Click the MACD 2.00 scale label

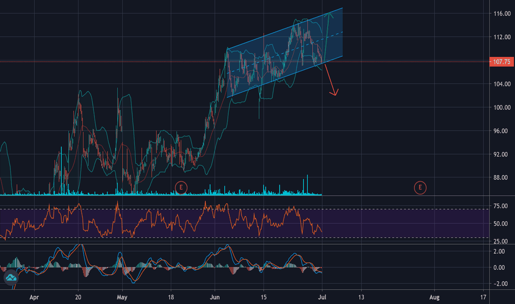point(499,251)
